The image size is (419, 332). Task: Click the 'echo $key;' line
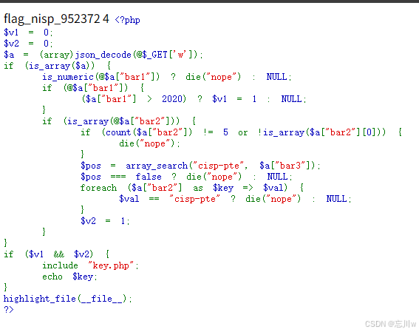69,277
